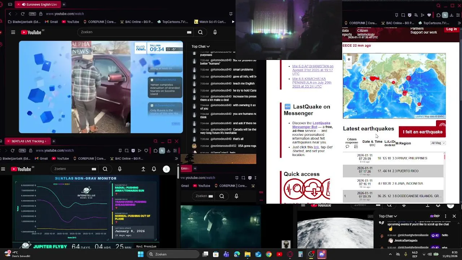Click the Log in button on EMSC site
The image size is (462, 260).
click(x=452, y=29)
